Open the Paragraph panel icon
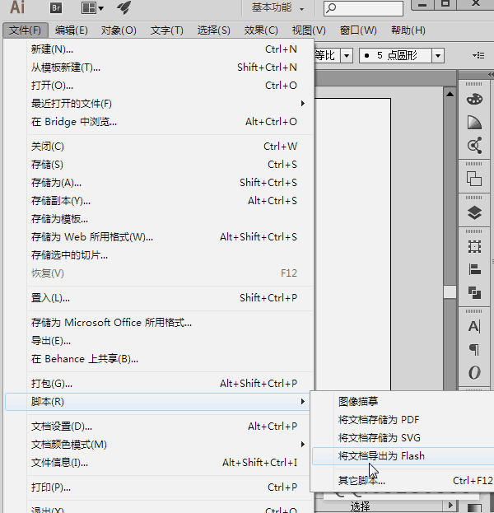The height and width of the screenshot is (513, 494). click(474, 349)
